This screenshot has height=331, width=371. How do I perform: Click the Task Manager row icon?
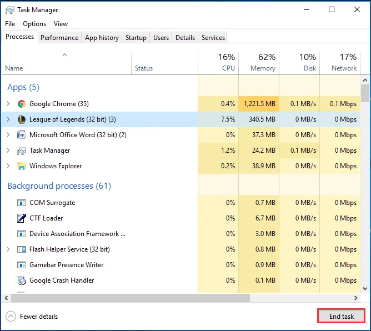(22, 151)
